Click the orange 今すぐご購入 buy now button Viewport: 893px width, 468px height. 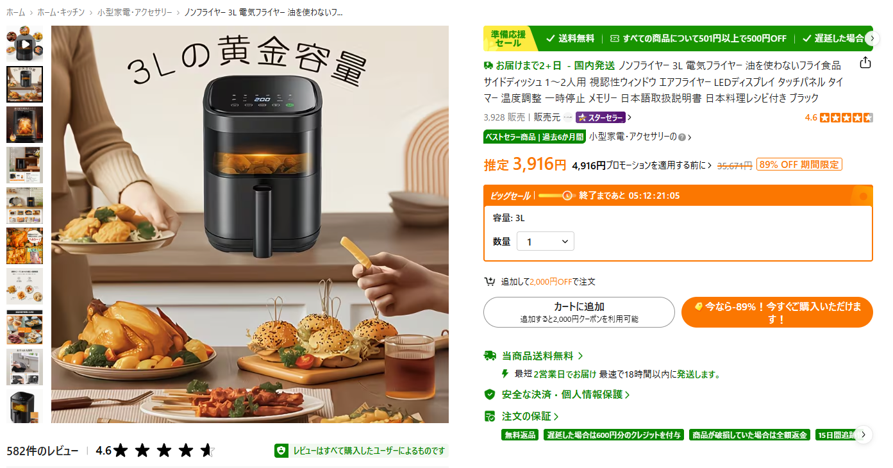pyautogui.click(x=777, y=312)
